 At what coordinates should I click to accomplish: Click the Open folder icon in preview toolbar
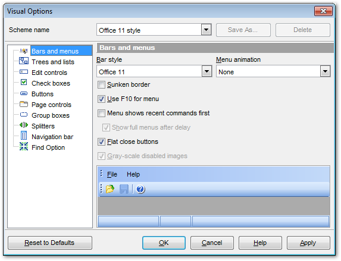(x=110, y=189)
